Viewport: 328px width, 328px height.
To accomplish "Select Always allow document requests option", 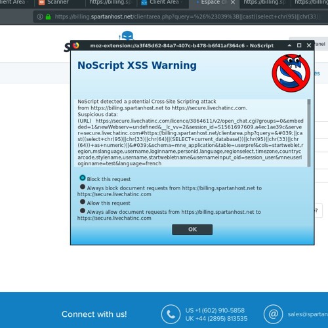I will pyautogui.click(x=83, y=211).
